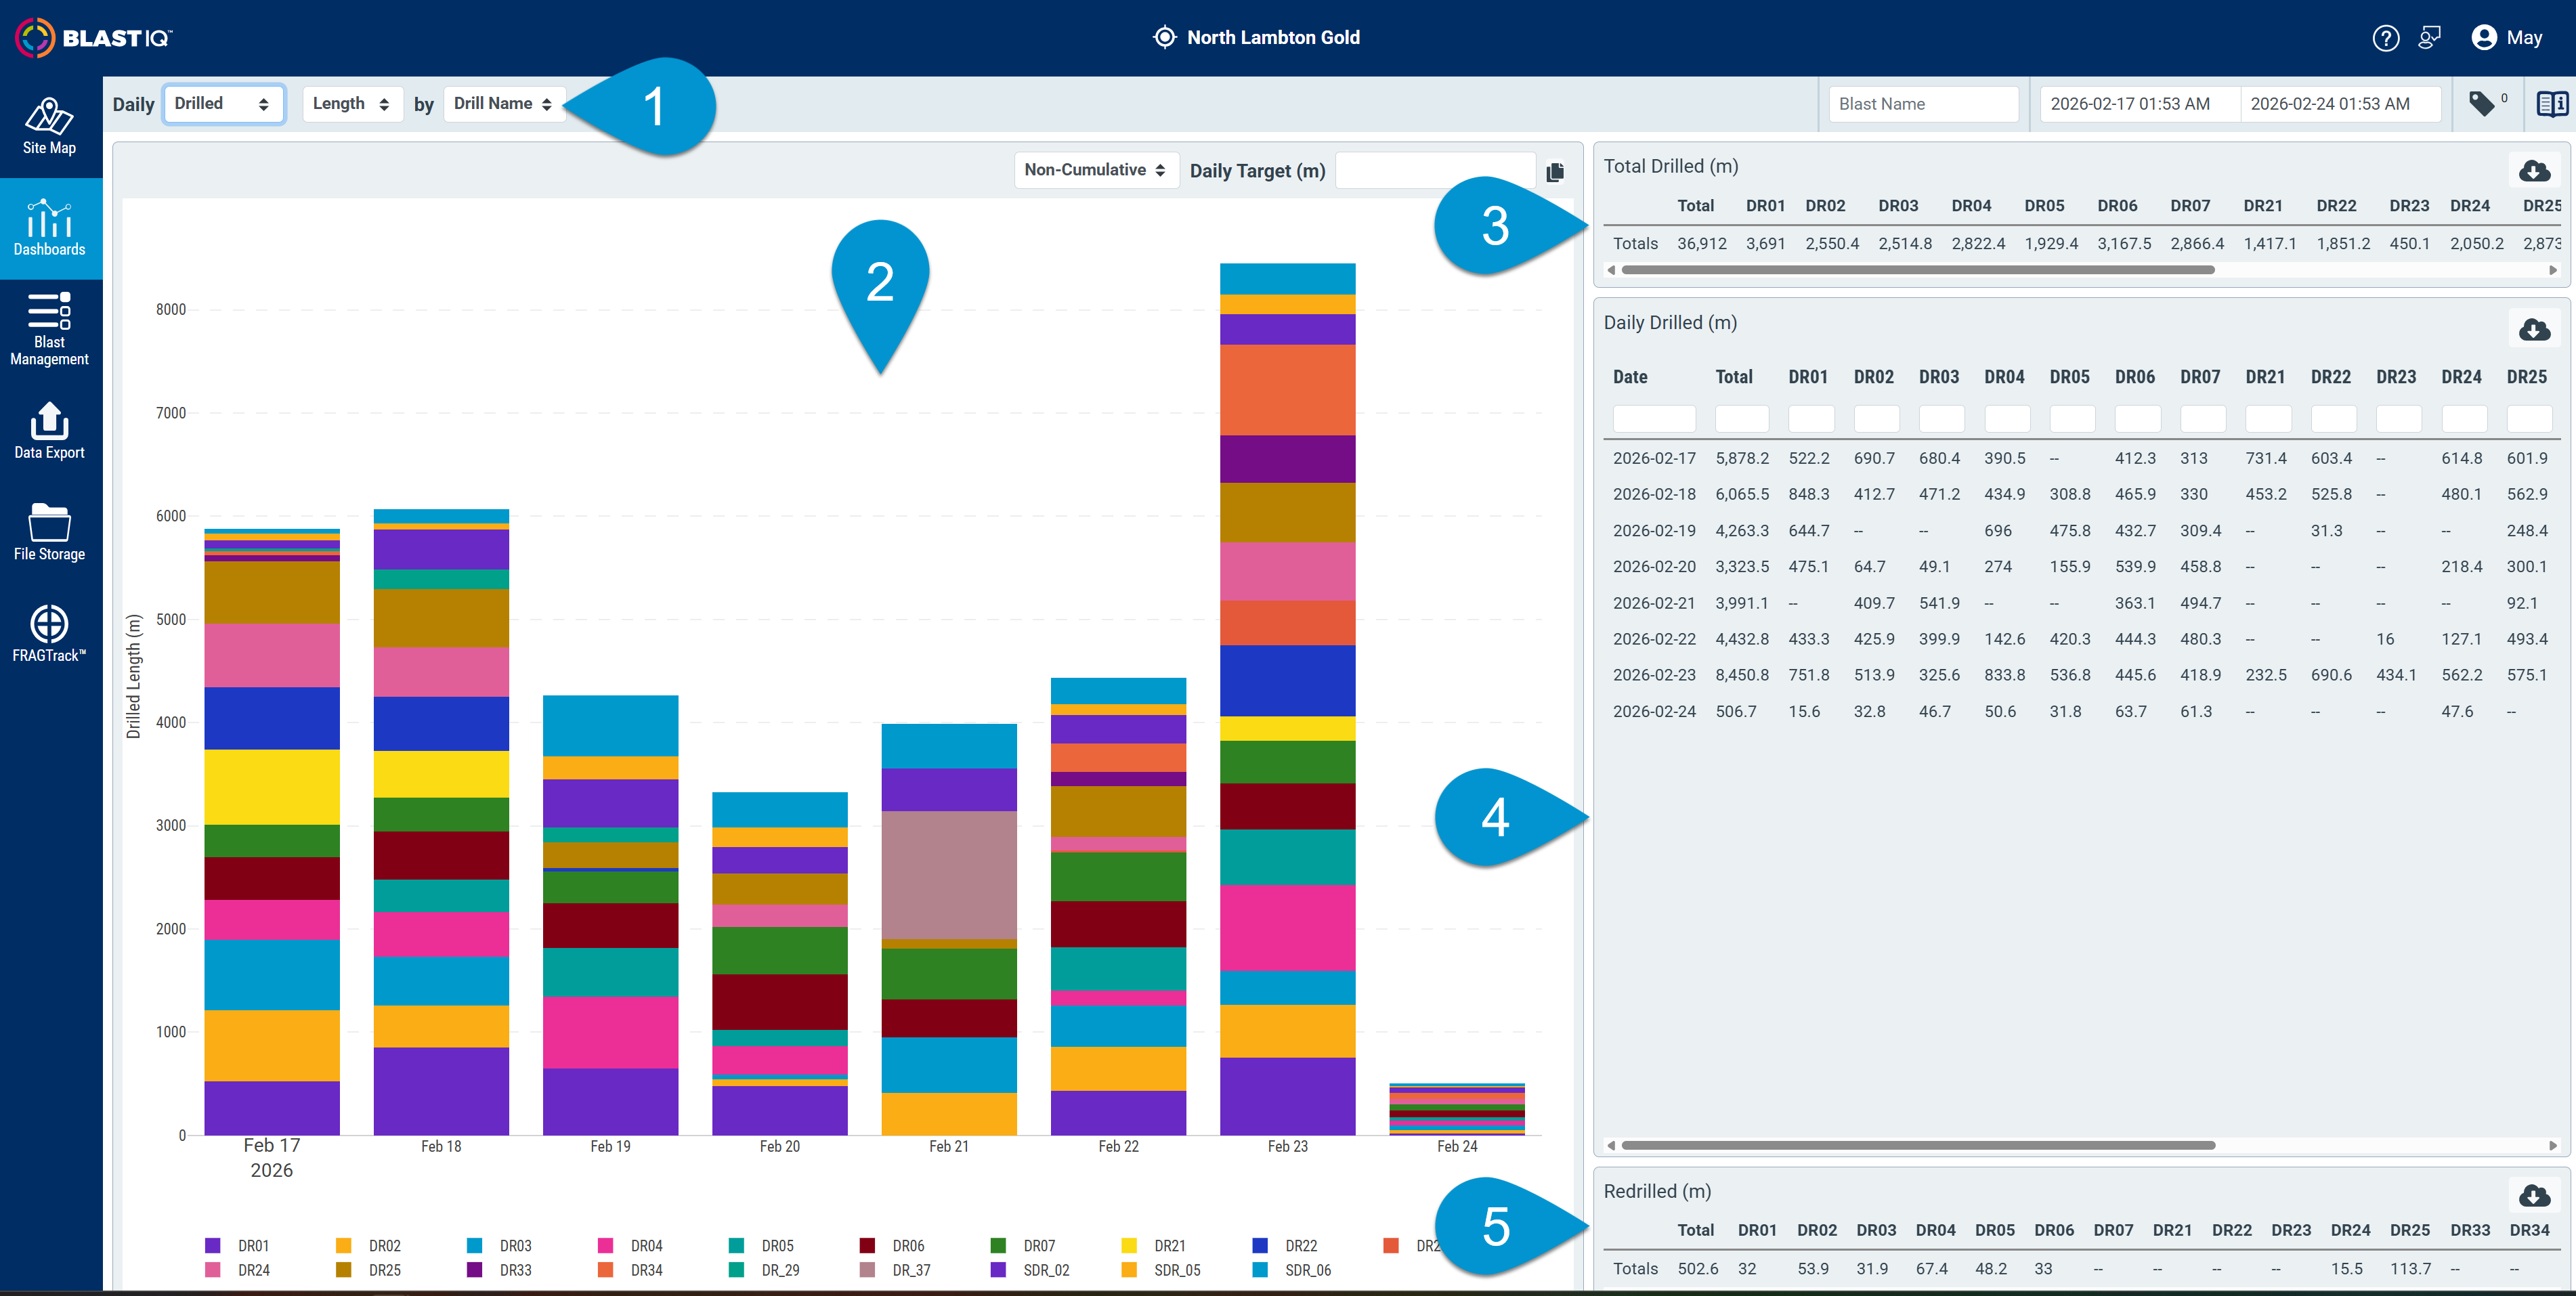Open the help question mark icon
This screenshot has height=1296, width=2576.
(x=2385, y=38)
